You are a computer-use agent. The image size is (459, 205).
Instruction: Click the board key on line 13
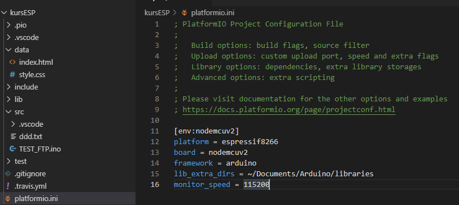click(185, 153)
